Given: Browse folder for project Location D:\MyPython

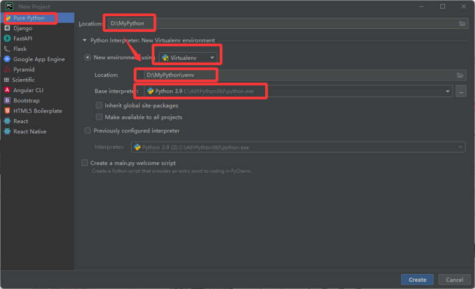Looking at the screenshot, I should click(x=462, y=24).
